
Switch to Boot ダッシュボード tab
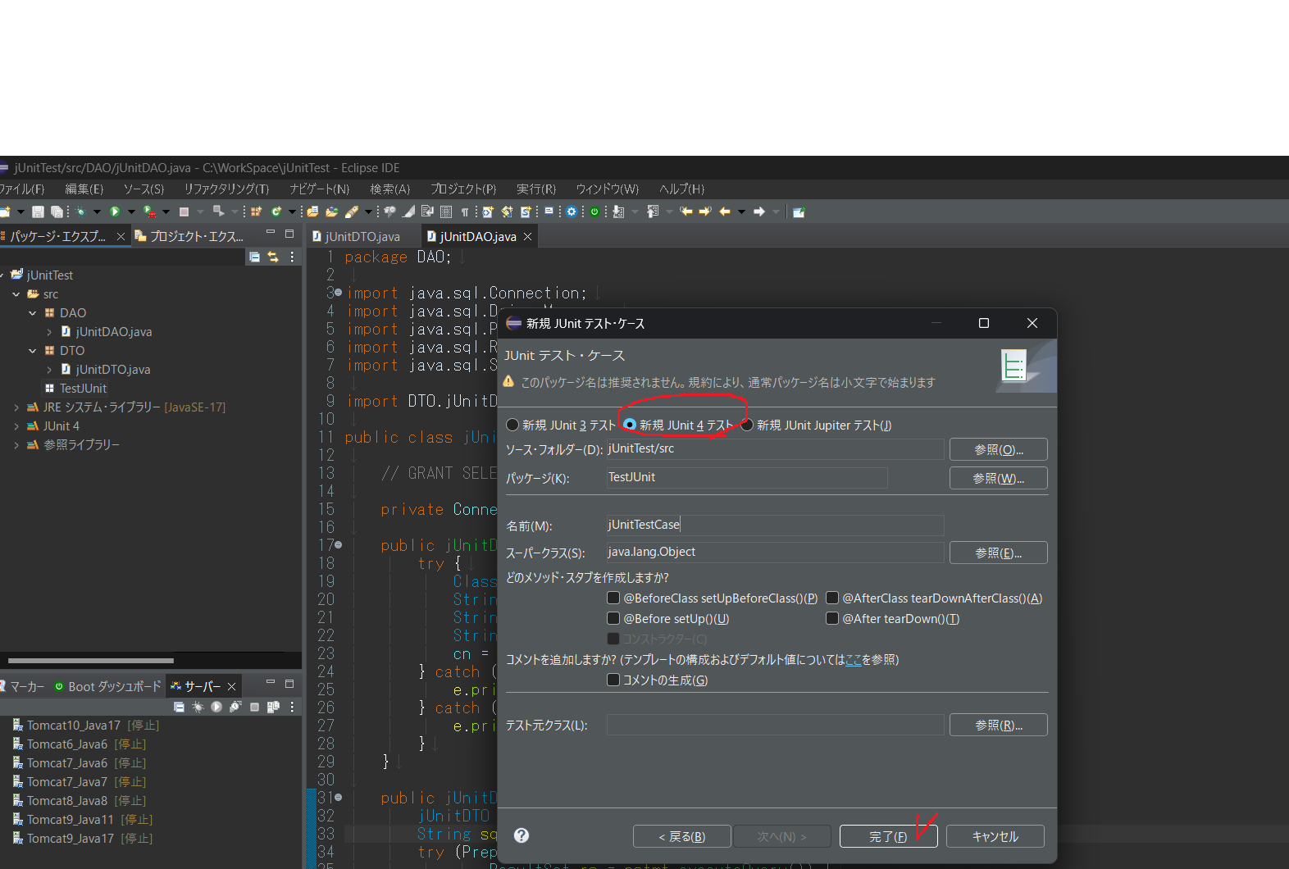(x=107, y=687)
